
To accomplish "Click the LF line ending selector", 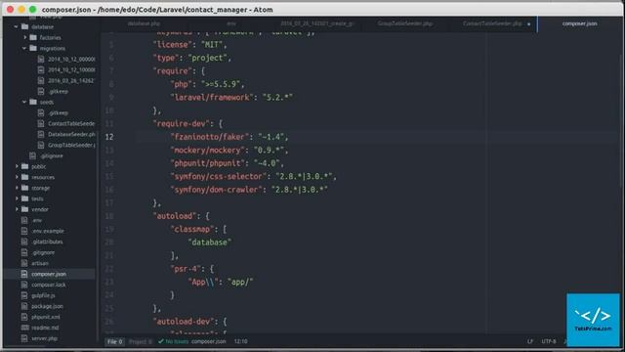I will [x=530, y=341].
